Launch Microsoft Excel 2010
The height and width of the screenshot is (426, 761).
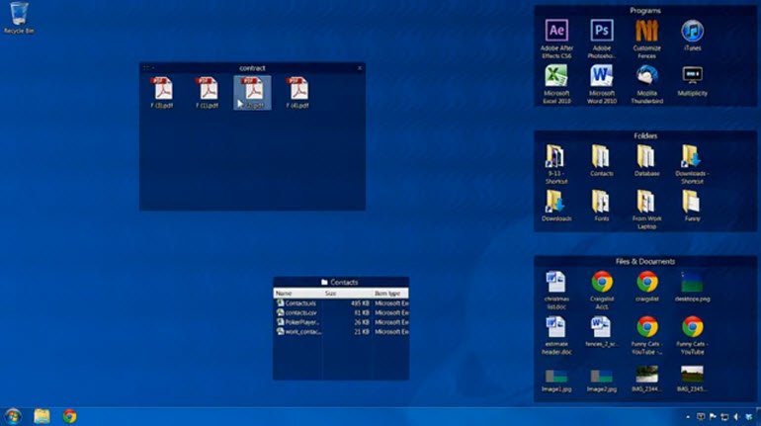556,76
